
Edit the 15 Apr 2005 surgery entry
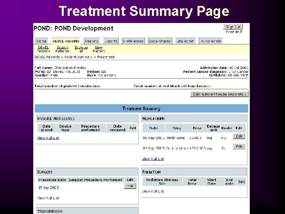coord(130,186)
